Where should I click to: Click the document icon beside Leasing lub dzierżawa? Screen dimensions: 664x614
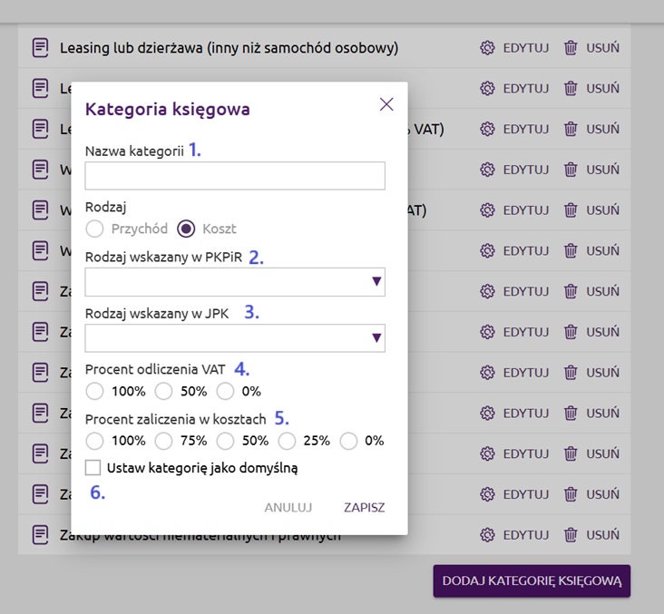[x=40, y=47]
